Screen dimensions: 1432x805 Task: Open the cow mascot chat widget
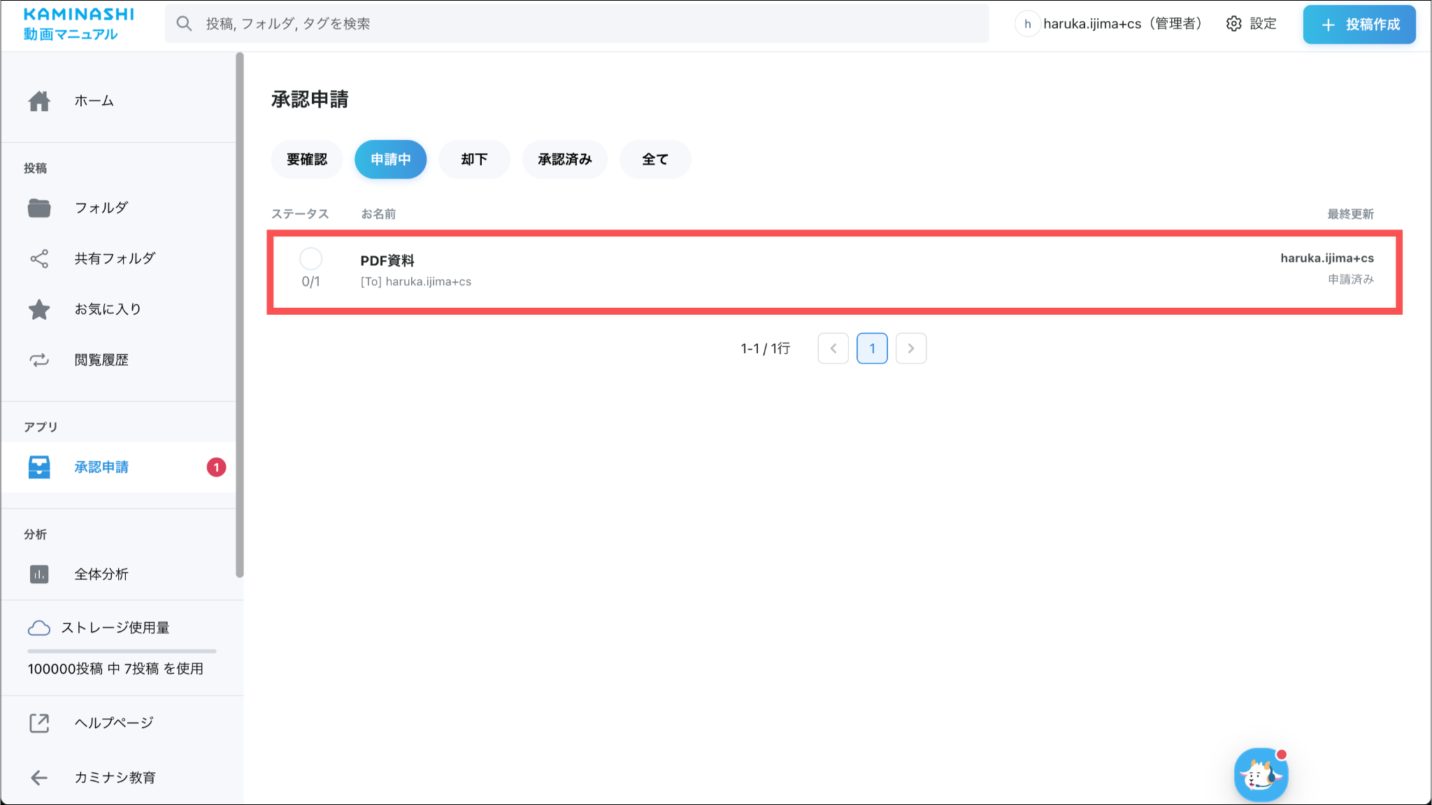pyautogui.click(x=1261, y=775)
